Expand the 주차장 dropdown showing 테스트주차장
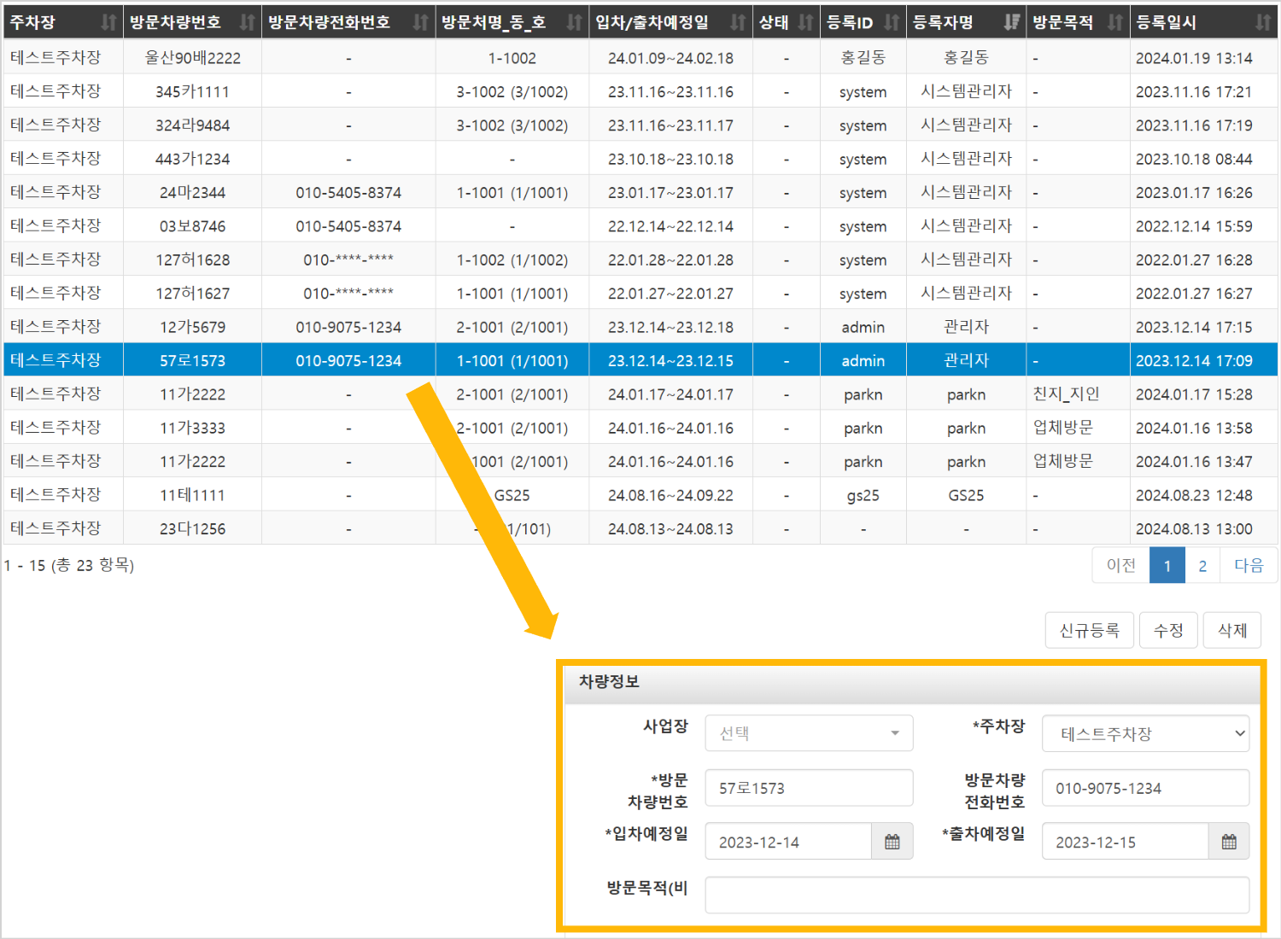Viewport: 1281px width, 939px height. pos(1145,733)
